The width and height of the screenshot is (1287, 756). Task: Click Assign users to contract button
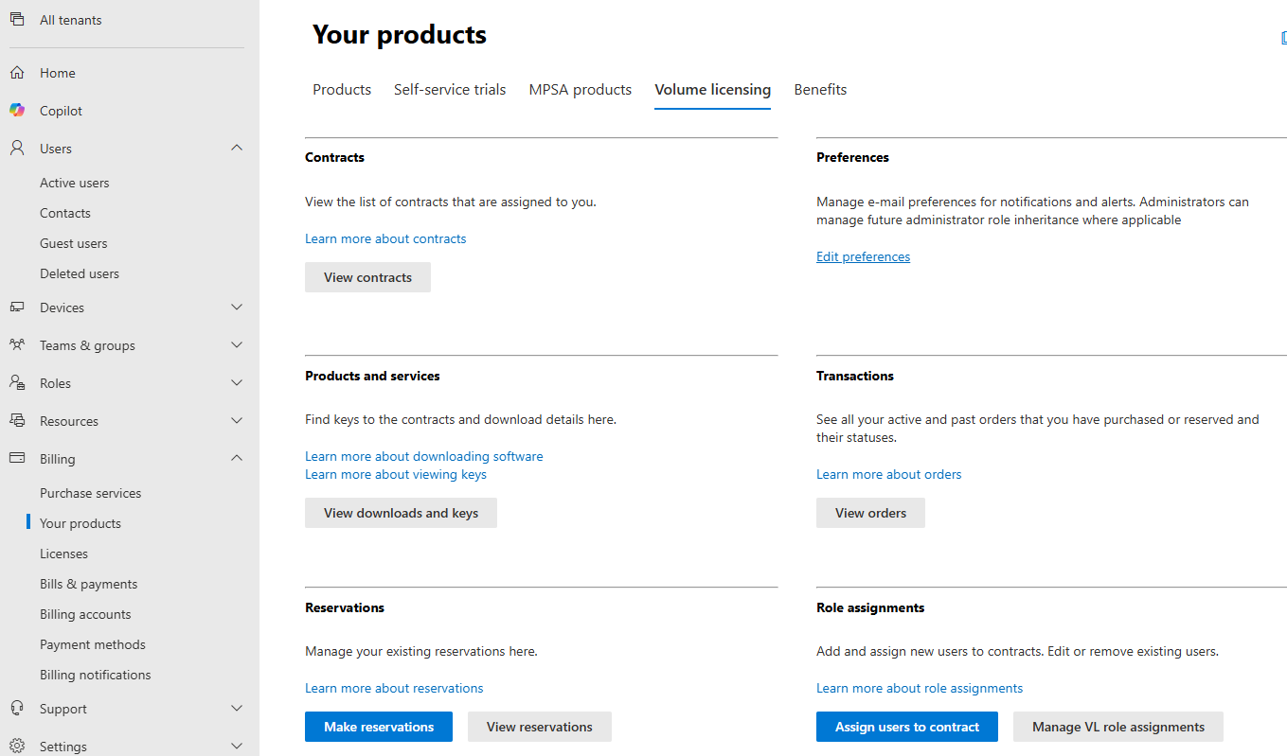click(x=907, y=727)
